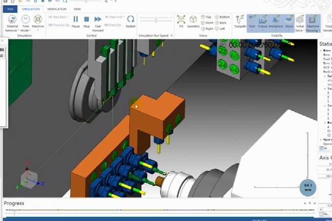Click the quick access Restart icon

tap(65, 1)
